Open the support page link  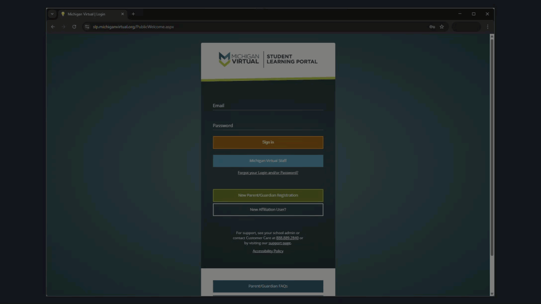pyautogui.click(x=279, y=243)
